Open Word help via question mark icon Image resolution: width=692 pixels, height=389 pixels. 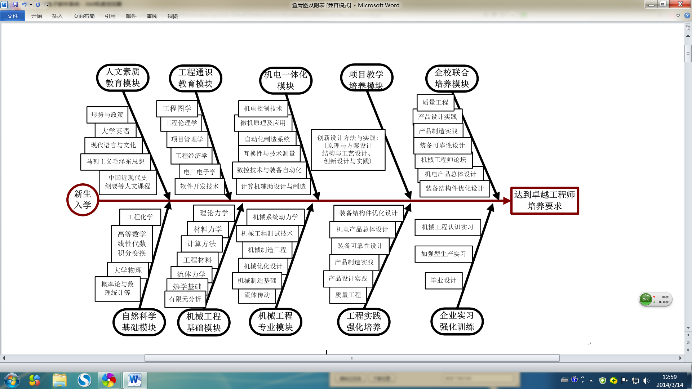[687, 16]
